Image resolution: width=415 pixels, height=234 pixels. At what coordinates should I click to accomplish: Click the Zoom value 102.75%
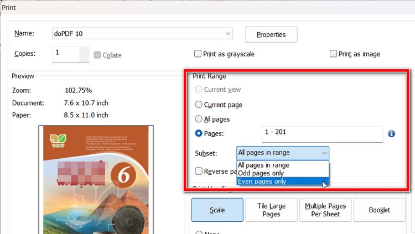[x=79, y=91]
